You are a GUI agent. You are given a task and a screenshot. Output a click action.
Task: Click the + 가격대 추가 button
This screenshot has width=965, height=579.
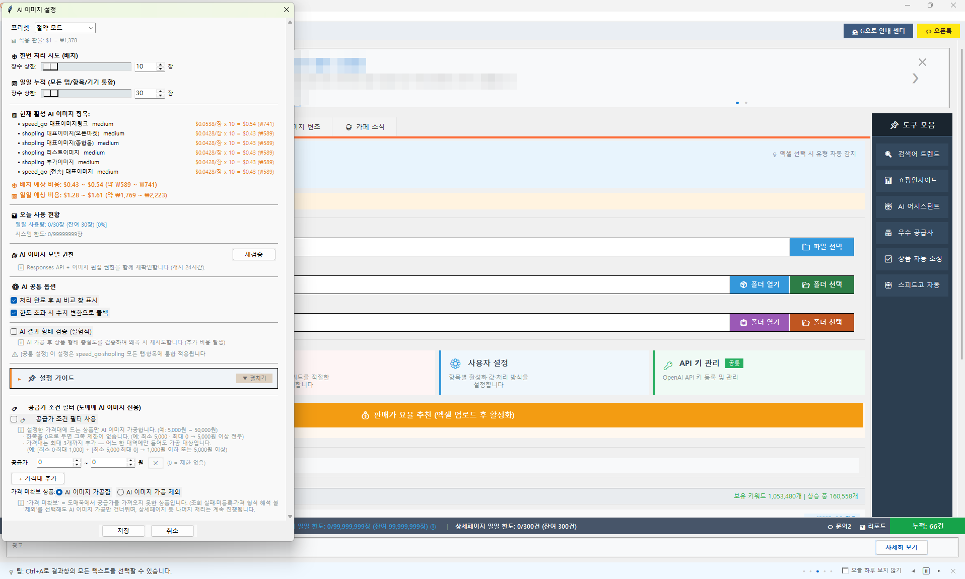(x=38, y=478)
